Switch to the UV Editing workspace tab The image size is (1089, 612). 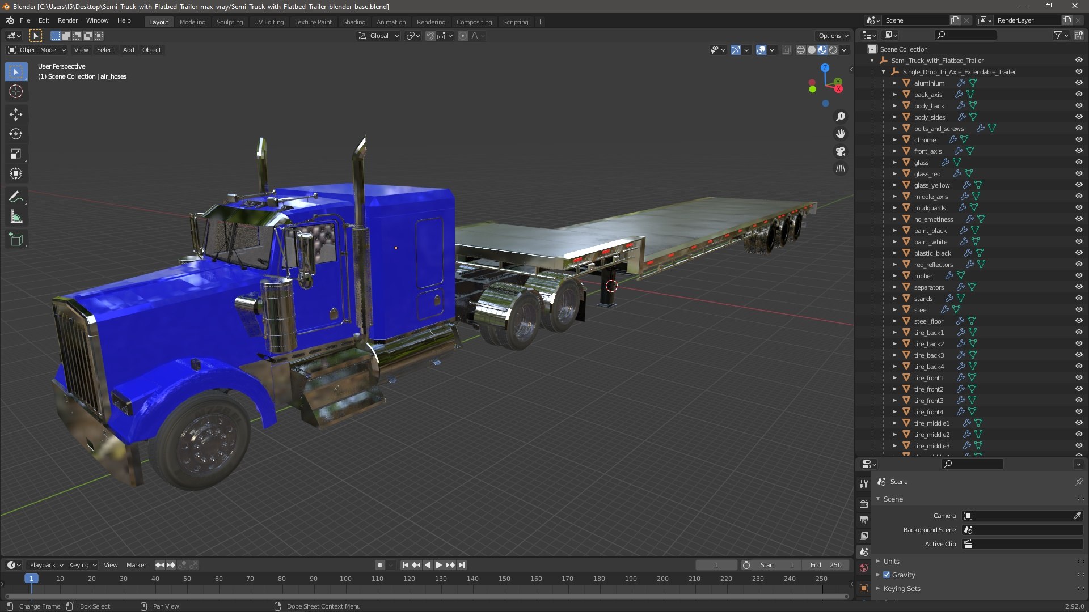(x=269, y=22)
